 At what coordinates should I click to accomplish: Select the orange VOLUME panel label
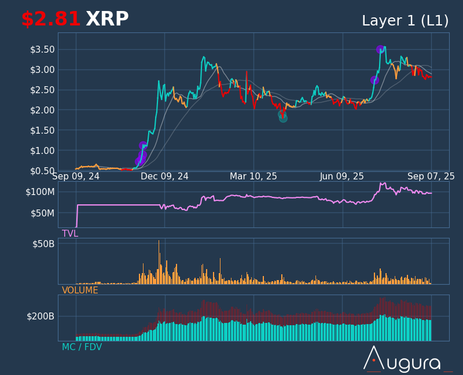coord(80,291)
